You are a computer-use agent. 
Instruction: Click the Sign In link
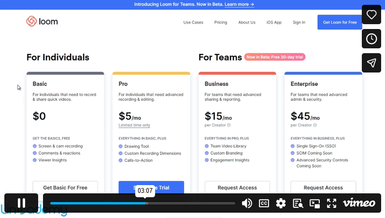pos(299,22)
